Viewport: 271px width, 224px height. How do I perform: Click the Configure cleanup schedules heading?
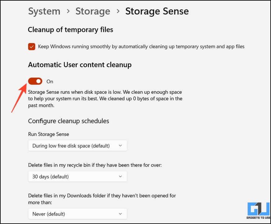69,121
